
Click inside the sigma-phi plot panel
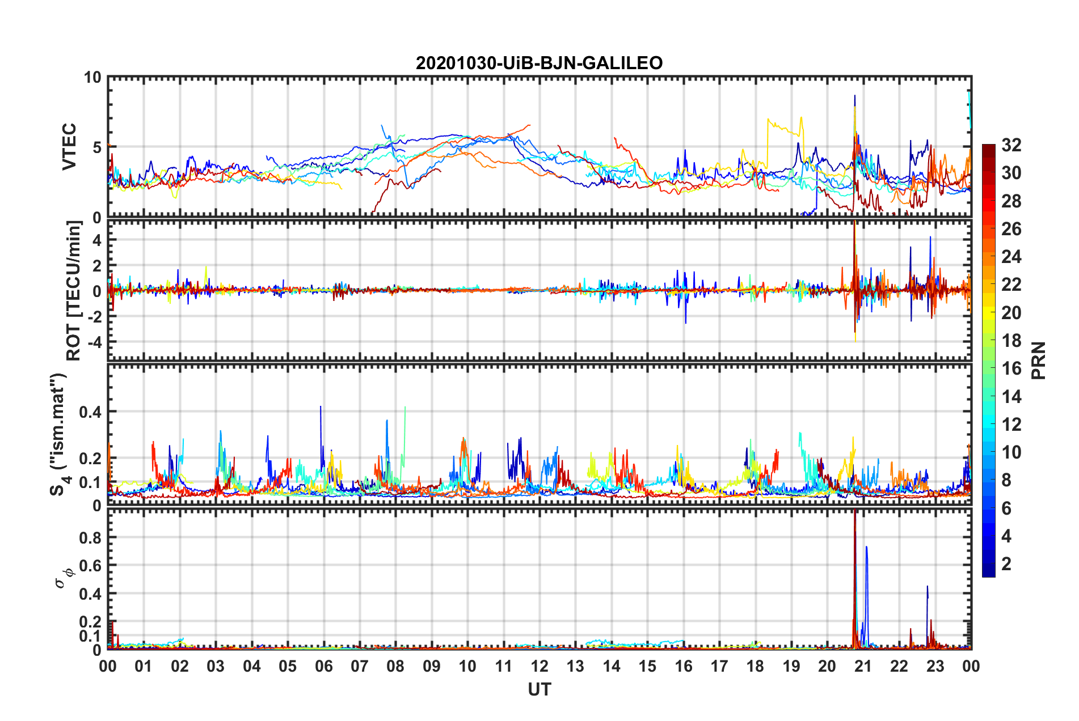(x=539, y=579)
